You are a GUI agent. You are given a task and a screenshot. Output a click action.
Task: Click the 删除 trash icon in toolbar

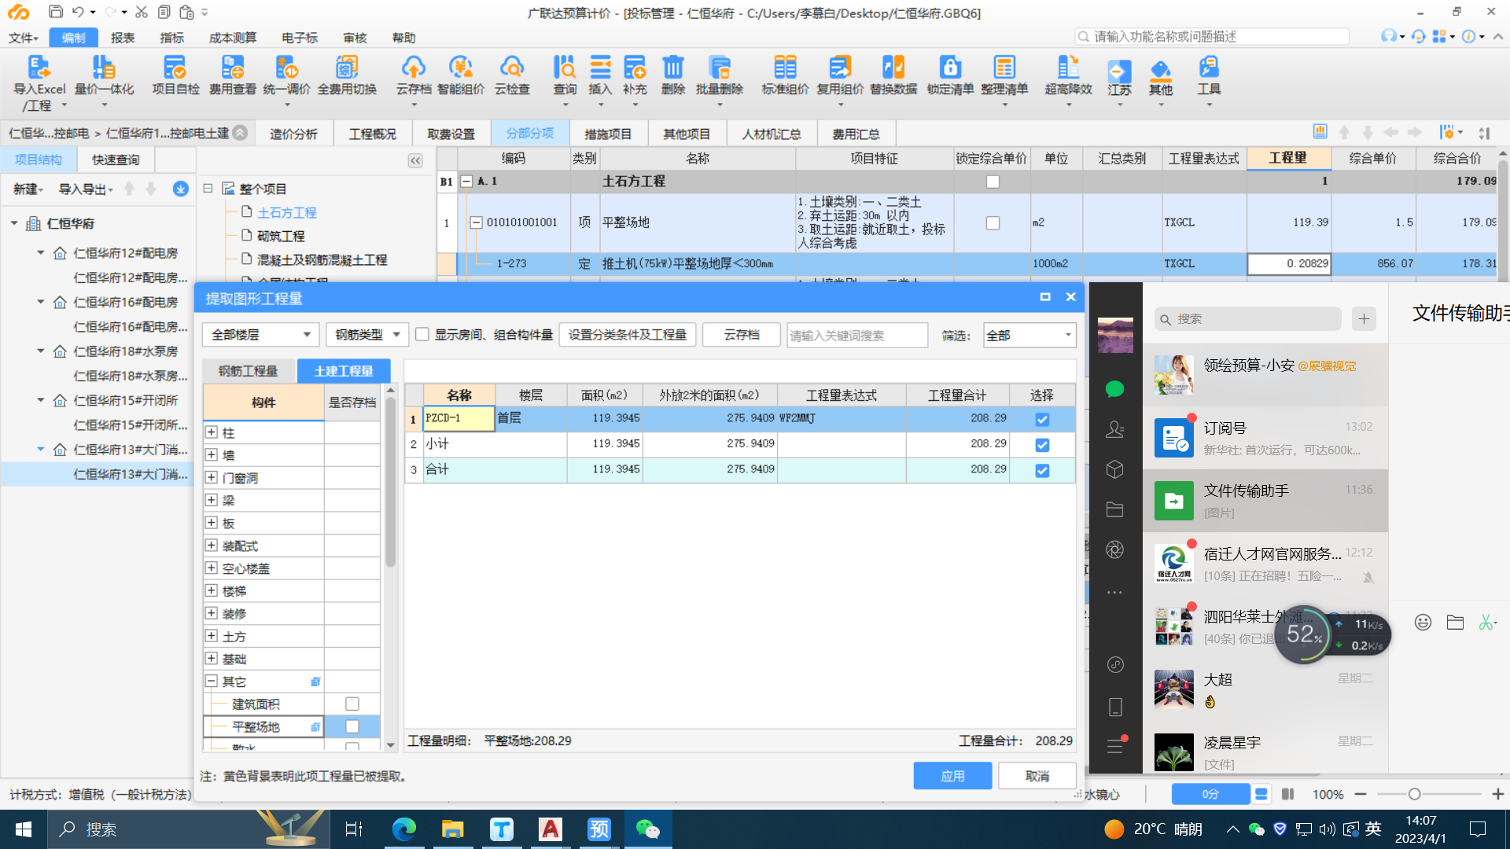673,76
